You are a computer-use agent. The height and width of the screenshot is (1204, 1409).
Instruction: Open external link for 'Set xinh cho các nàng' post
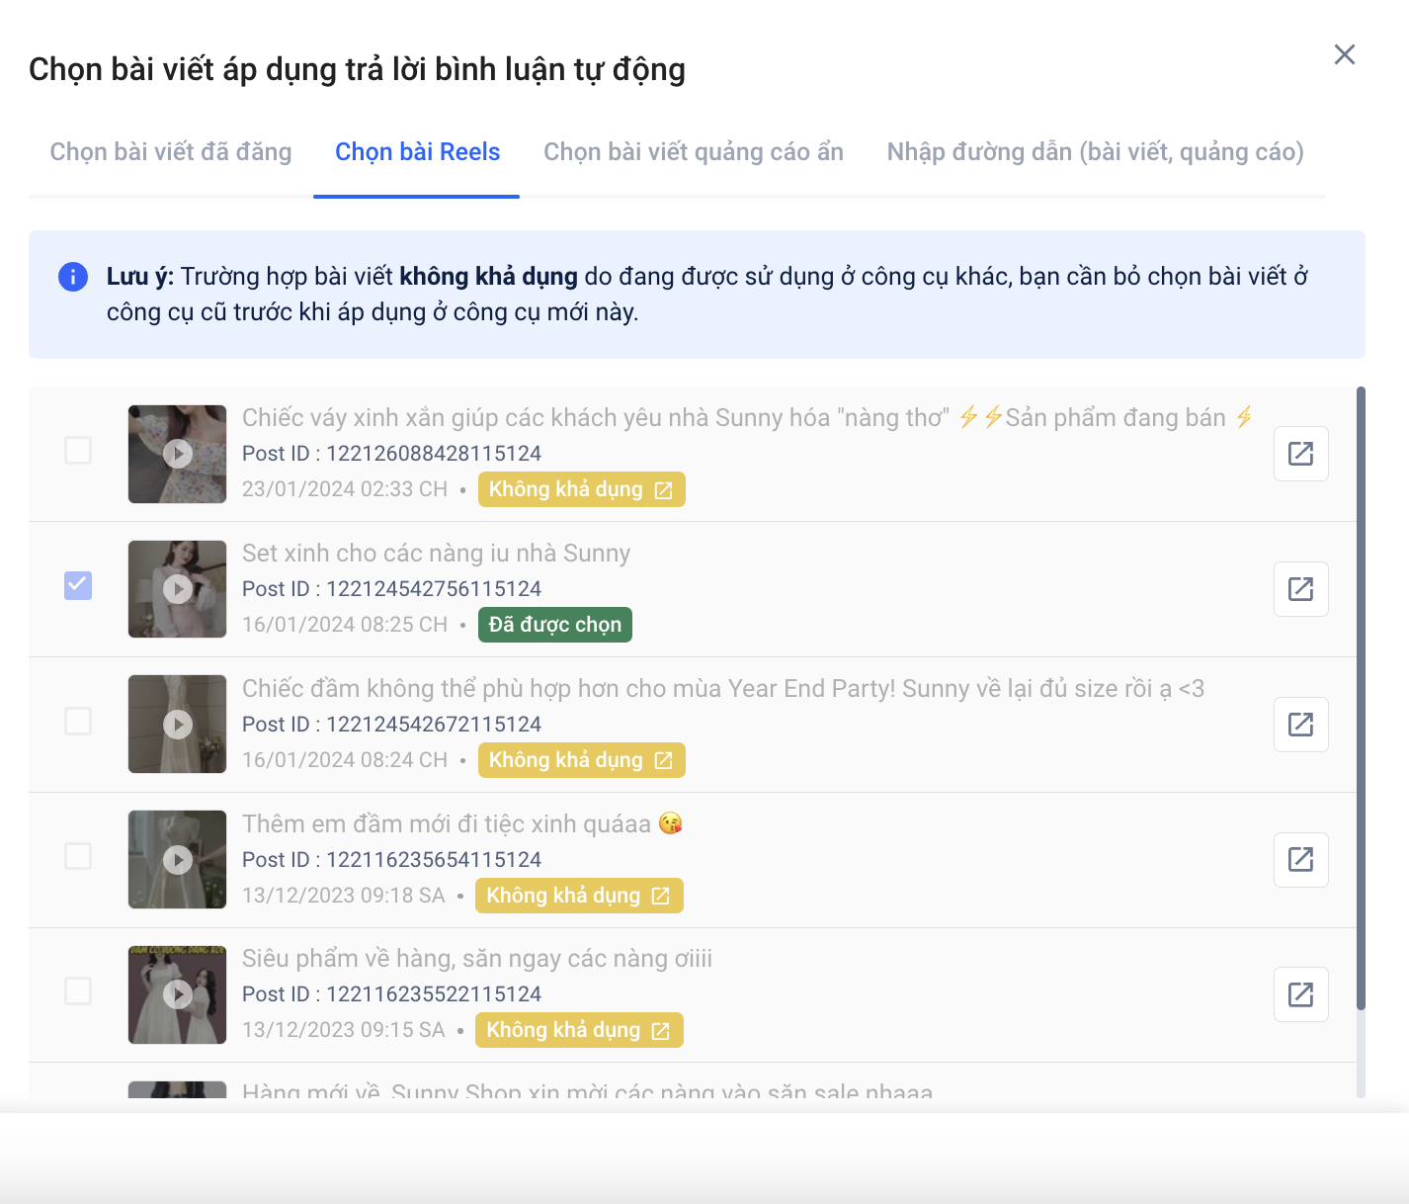tap(1300, 589)
